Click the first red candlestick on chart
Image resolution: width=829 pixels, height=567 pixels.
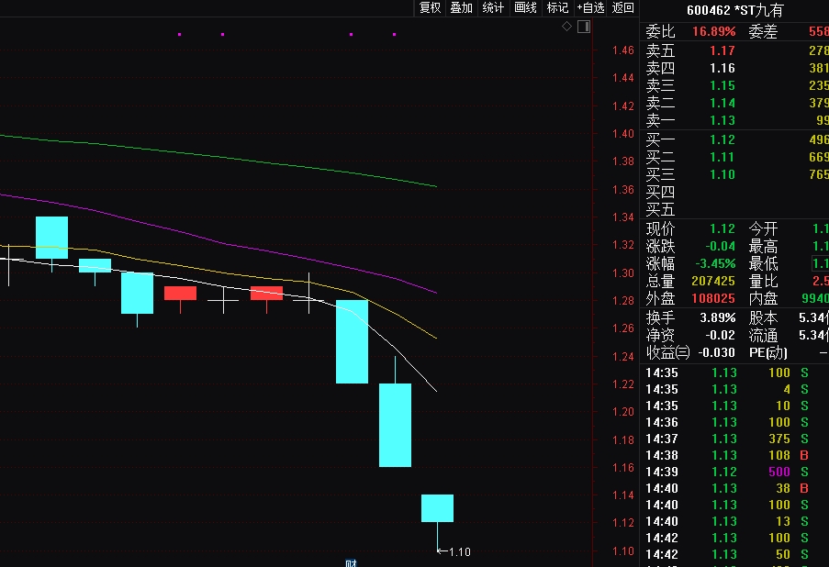[x=180, y=294]
